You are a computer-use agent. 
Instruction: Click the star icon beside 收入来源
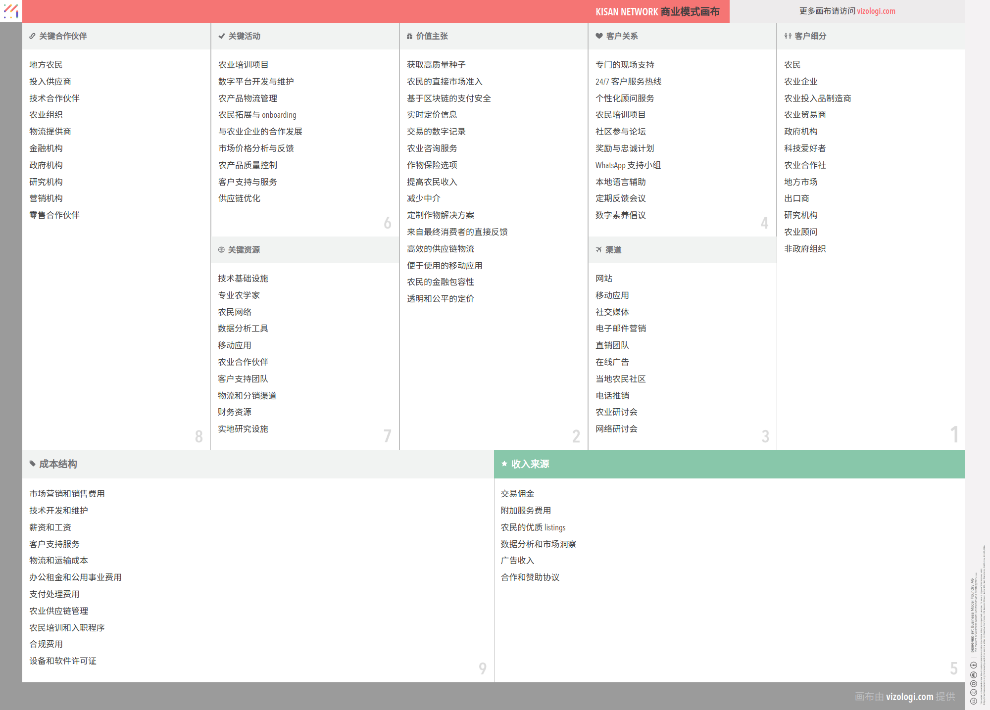[504, 464]
